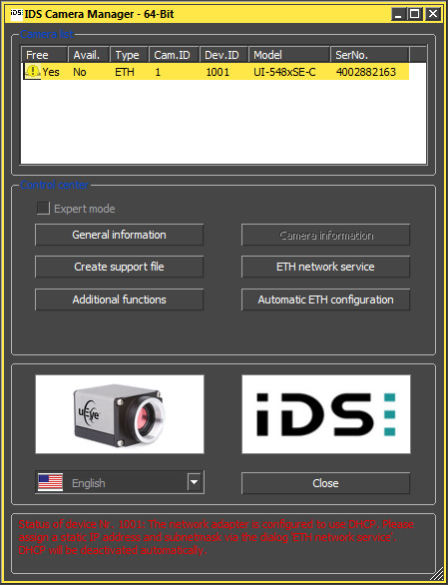
Task: Open General information
Action: click(119, 235)
